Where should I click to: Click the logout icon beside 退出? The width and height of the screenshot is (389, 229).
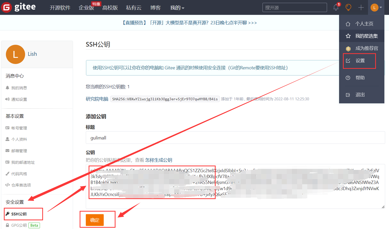point(348,95)
